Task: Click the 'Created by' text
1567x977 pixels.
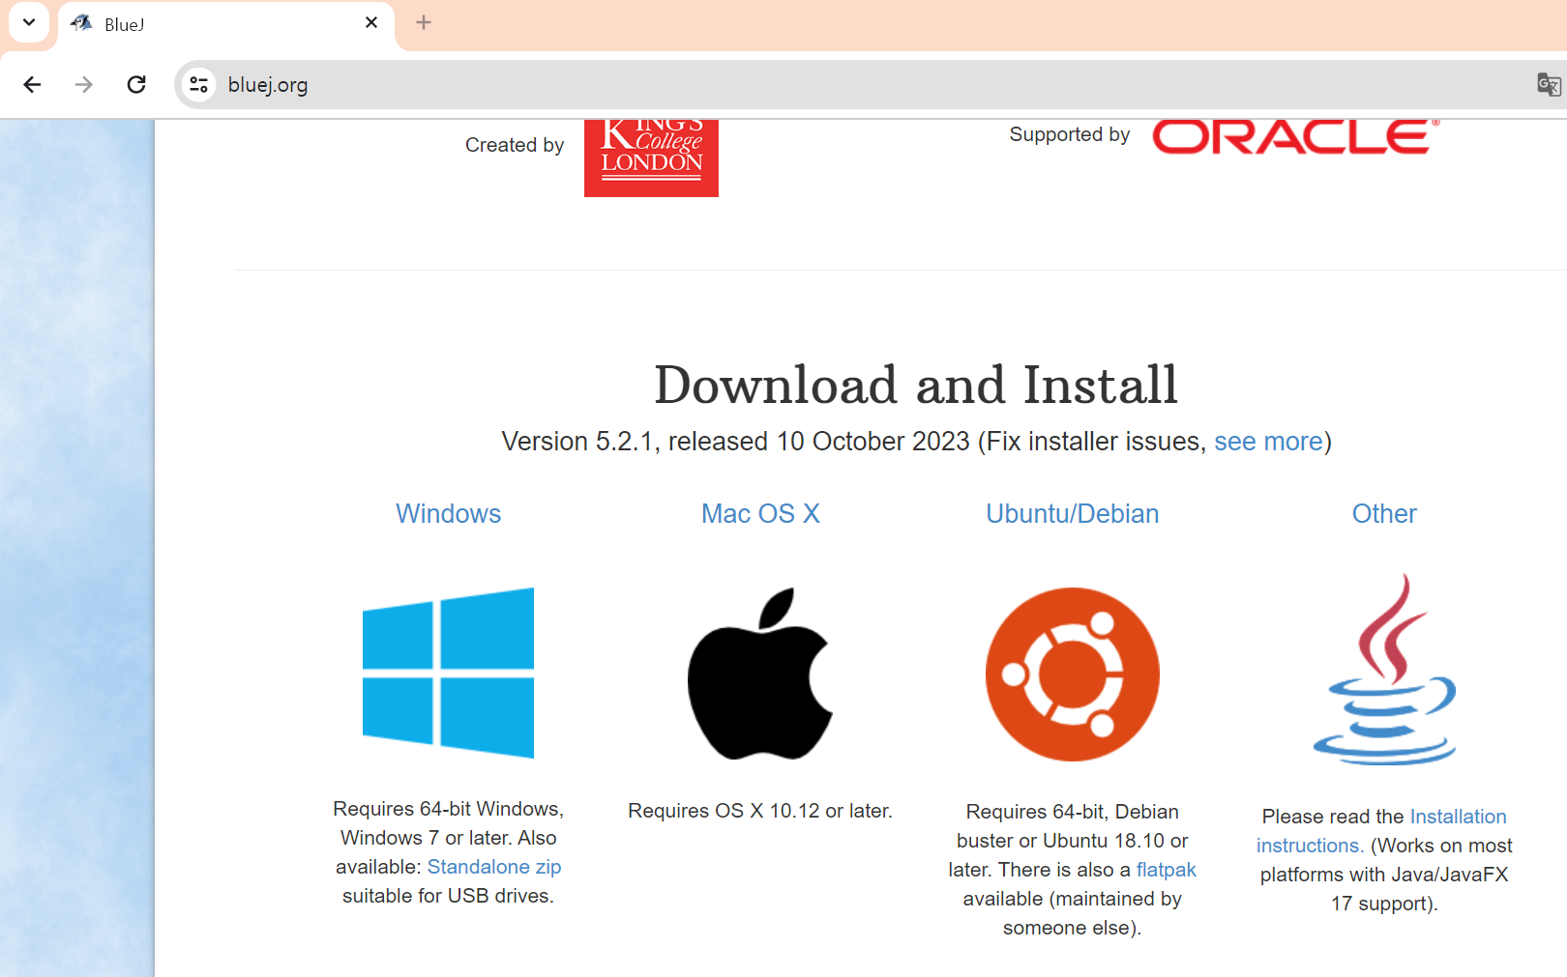Action: click(515, 145)
